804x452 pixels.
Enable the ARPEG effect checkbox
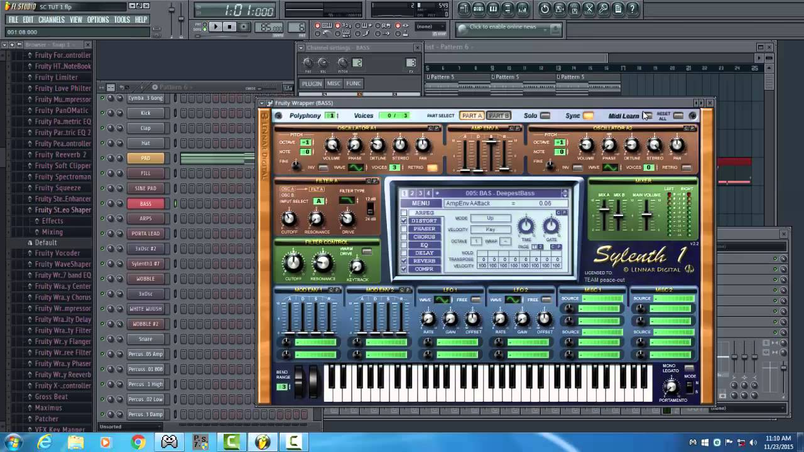[405, 213]
